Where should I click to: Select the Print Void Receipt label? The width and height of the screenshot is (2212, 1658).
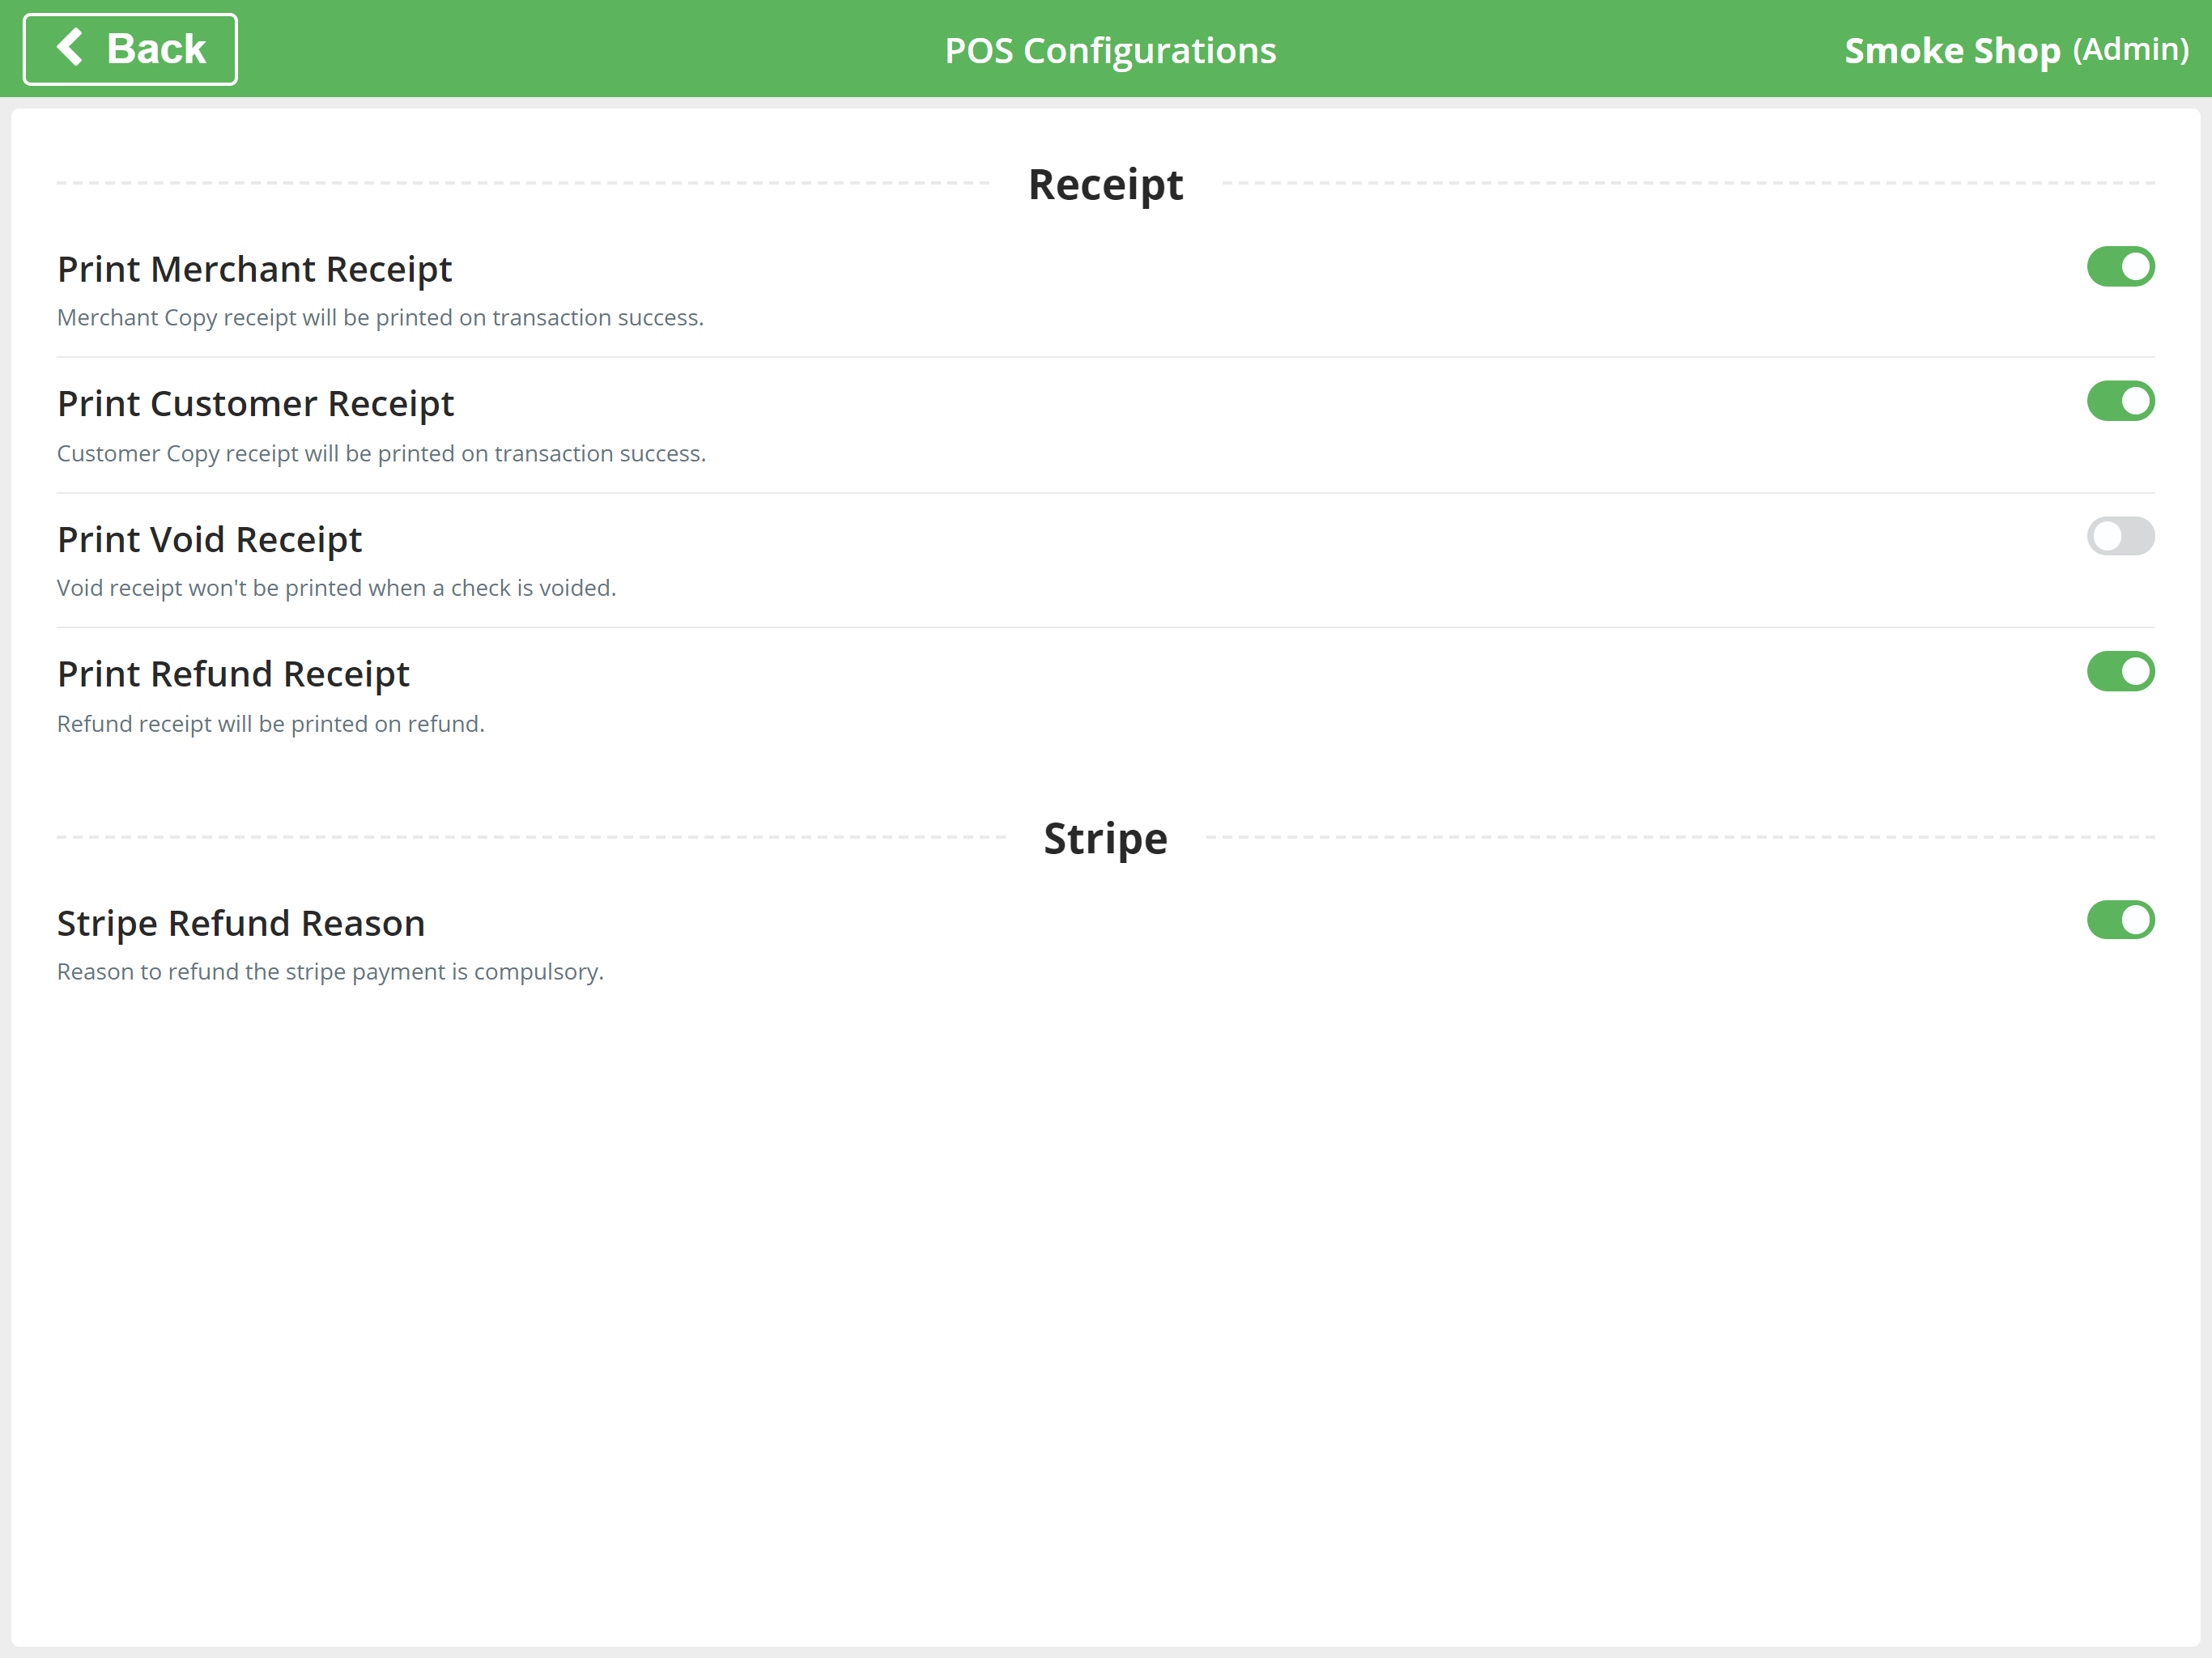[x=210, y=539]
